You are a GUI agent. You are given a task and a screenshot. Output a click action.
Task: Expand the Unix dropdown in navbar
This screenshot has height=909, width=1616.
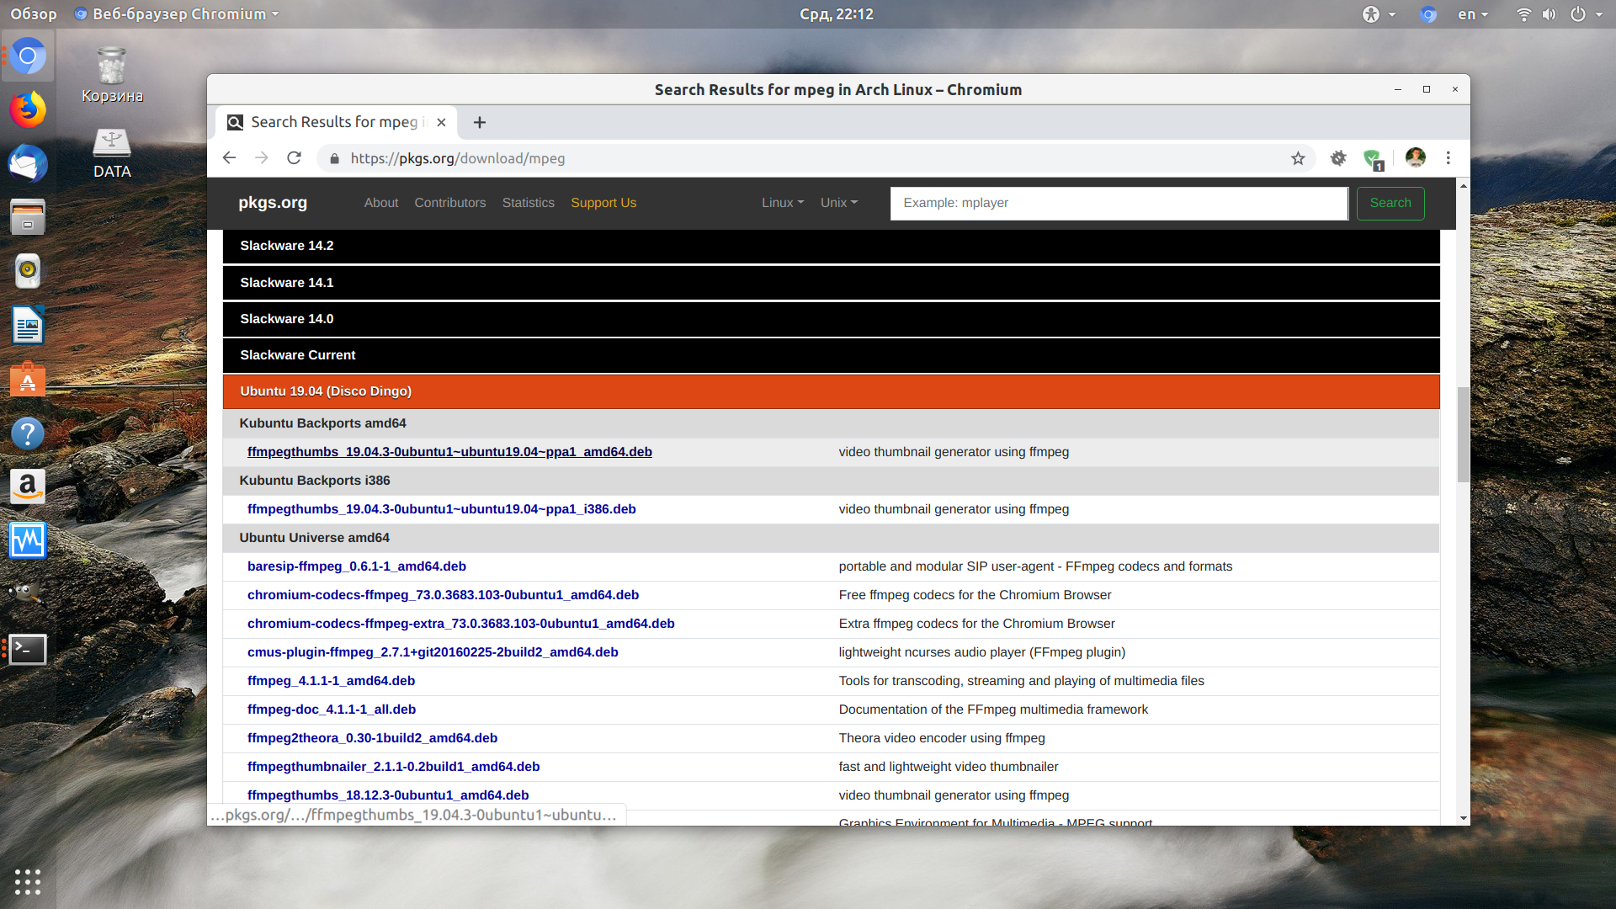(x=839, y=203)
